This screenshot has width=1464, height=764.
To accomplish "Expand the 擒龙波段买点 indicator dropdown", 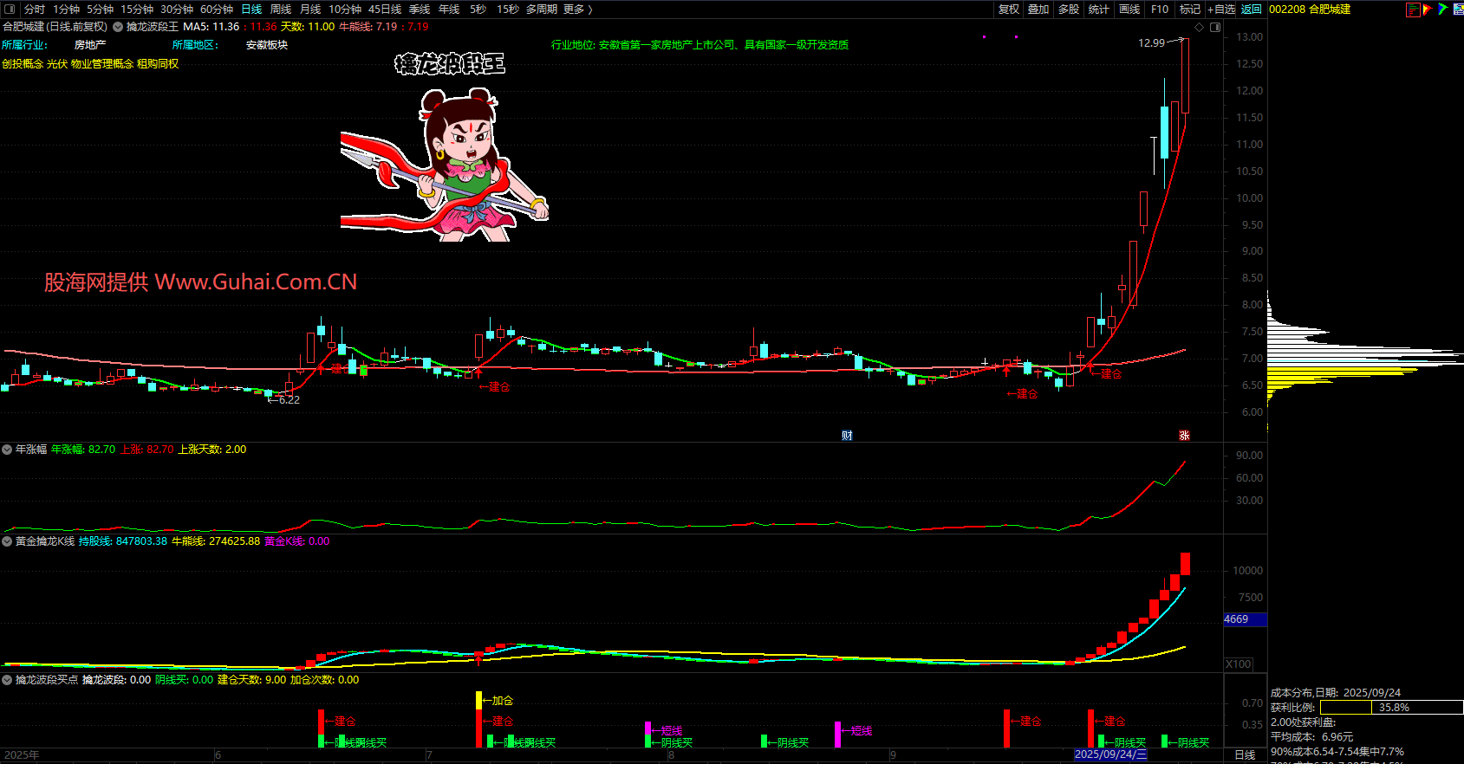I will [x=7, y=680].
